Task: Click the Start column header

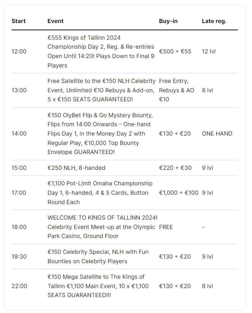Action: [x=18, y=21]
